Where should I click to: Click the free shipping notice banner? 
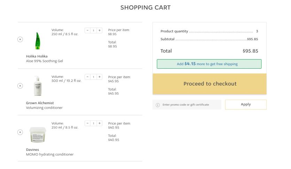209,64
